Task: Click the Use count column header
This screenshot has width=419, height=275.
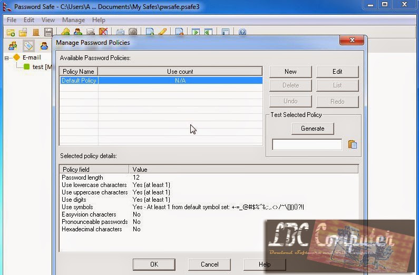Action: coord(180,72)
